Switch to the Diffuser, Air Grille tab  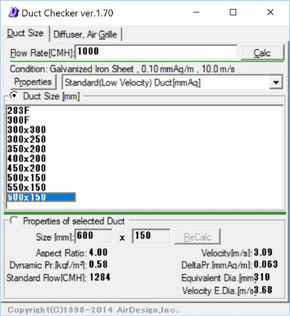pos(85,34)
